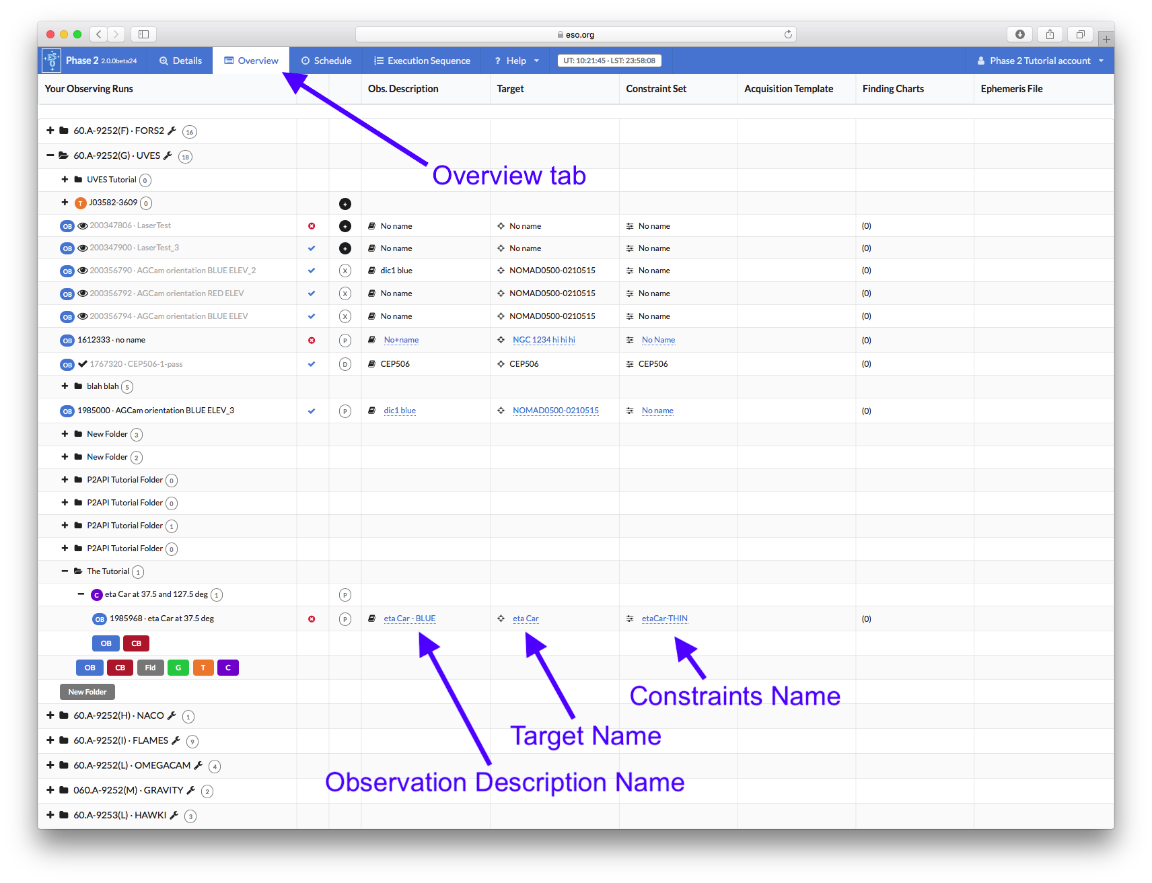Click the wrench icon next to UVES run
This screenshot has width=1152, height=883.
[168, 155]
